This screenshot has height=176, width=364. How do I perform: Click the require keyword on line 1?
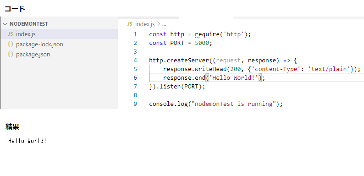[207, 34]
